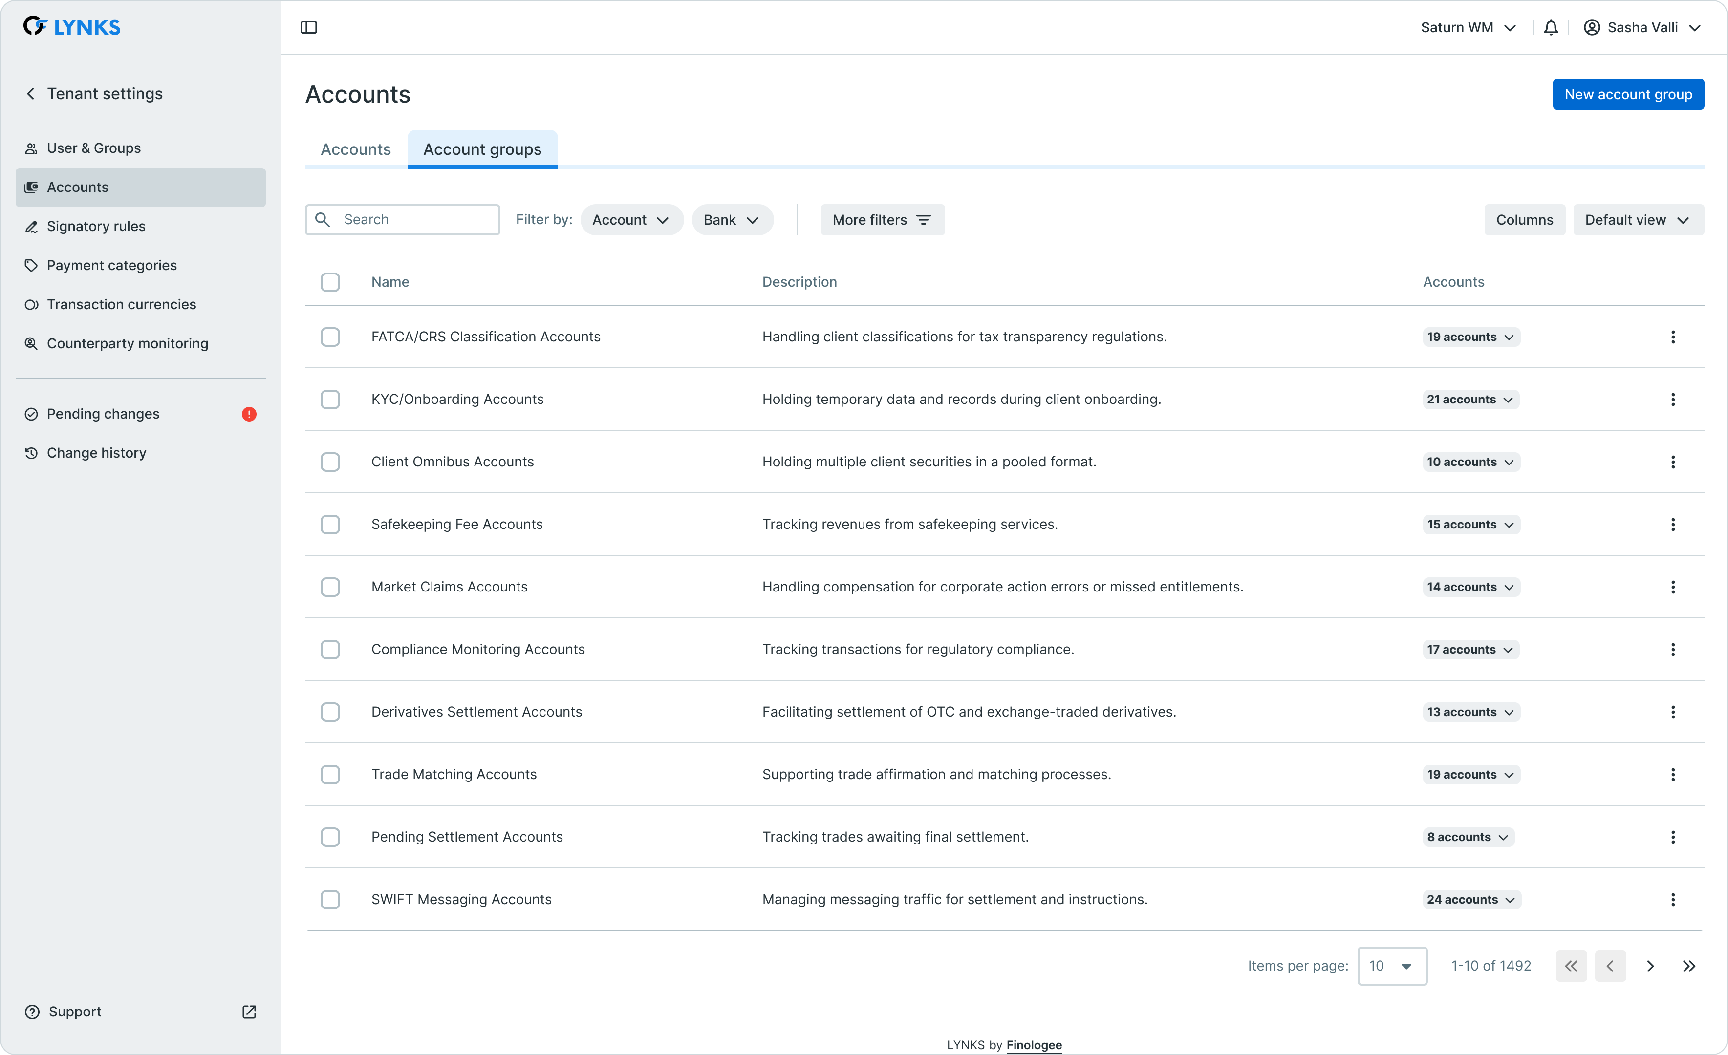Open Signatory rules in sidebar

[96, 227]
